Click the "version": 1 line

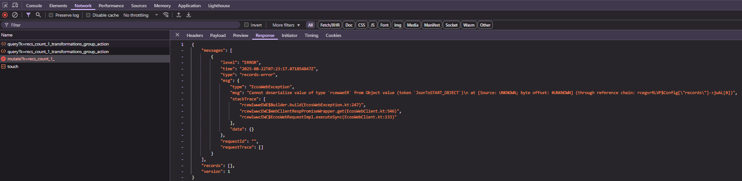pyautogui.click(x=216, y=172)
